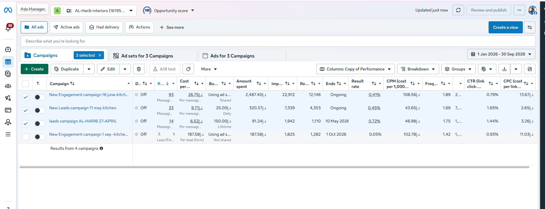Clear the 3 selected filter with X
The image size is (545, 209).
tap(100, 55)
